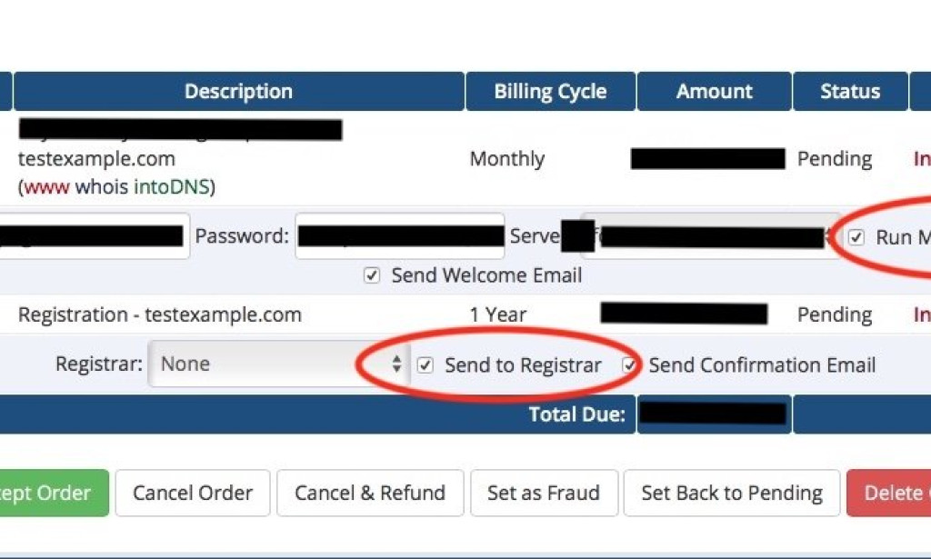Set the order back to pending
This screenshot has width=931, height=559.
tap(732, 493)
